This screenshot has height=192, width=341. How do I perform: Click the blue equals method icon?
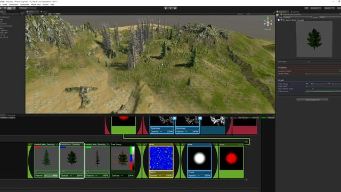click(x=200, y=118)
